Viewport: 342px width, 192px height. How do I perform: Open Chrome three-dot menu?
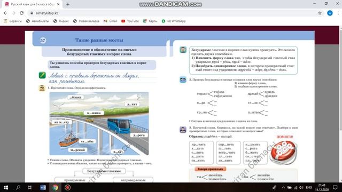pos(338,13)
